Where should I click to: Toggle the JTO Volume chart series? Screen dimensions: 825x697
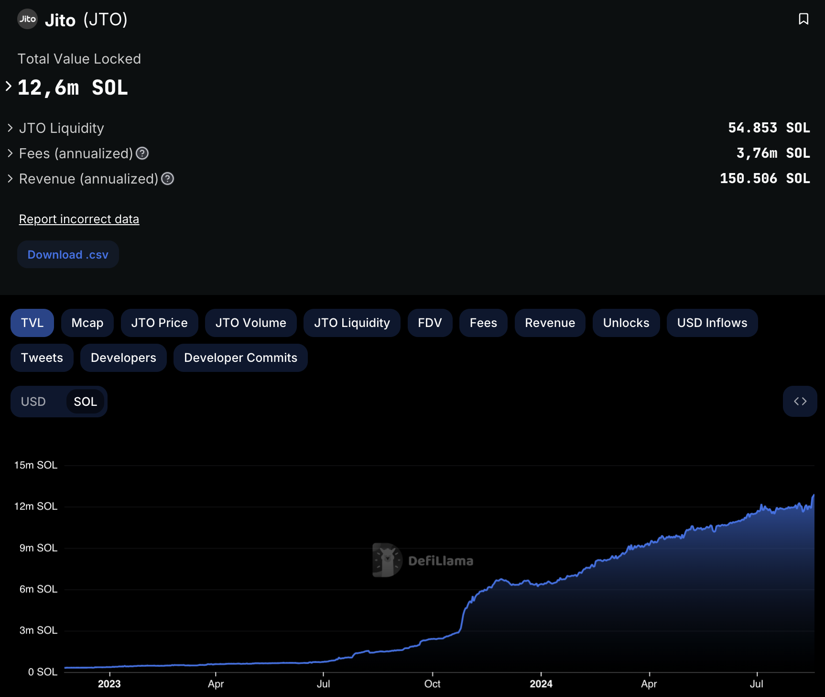point(251,323)
